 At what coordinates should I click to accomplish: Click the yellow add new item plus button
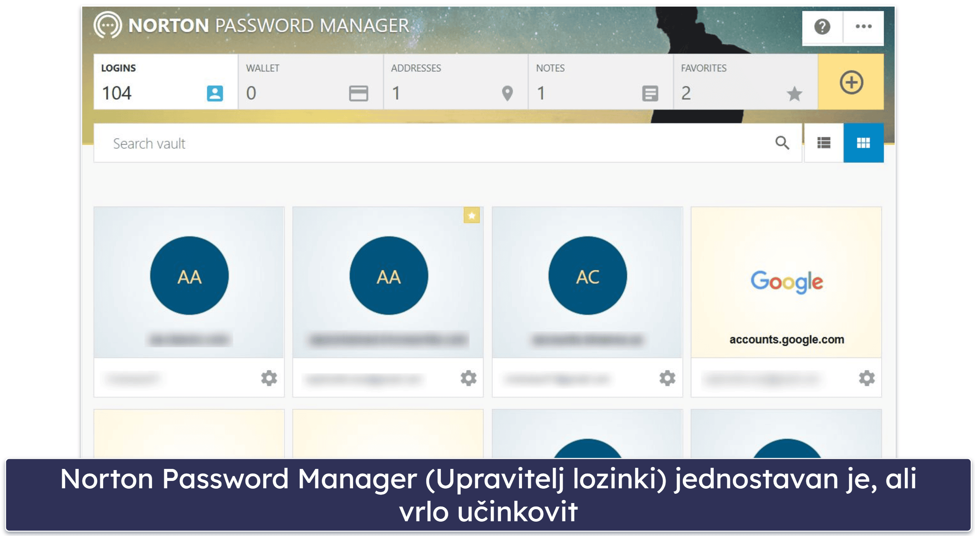click(x=851, y=82)
